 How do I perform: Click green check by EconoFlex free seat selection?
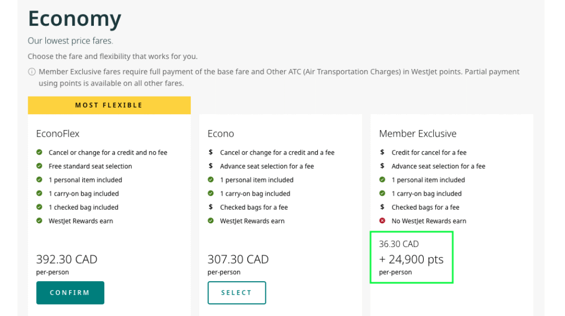[39, 166]
